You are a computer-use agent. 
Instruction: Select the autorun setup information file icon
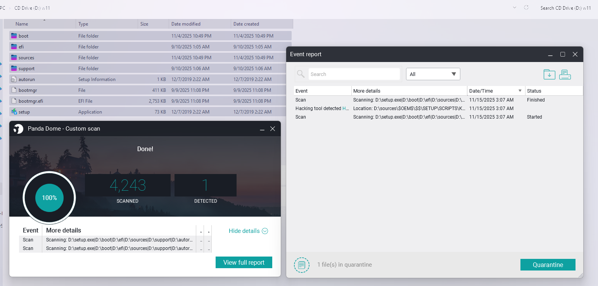14,79
